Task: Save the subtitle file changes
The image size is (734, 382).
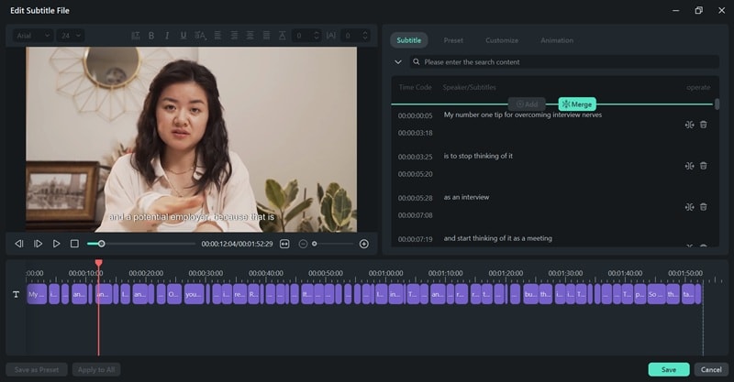Action: point(669,369)
